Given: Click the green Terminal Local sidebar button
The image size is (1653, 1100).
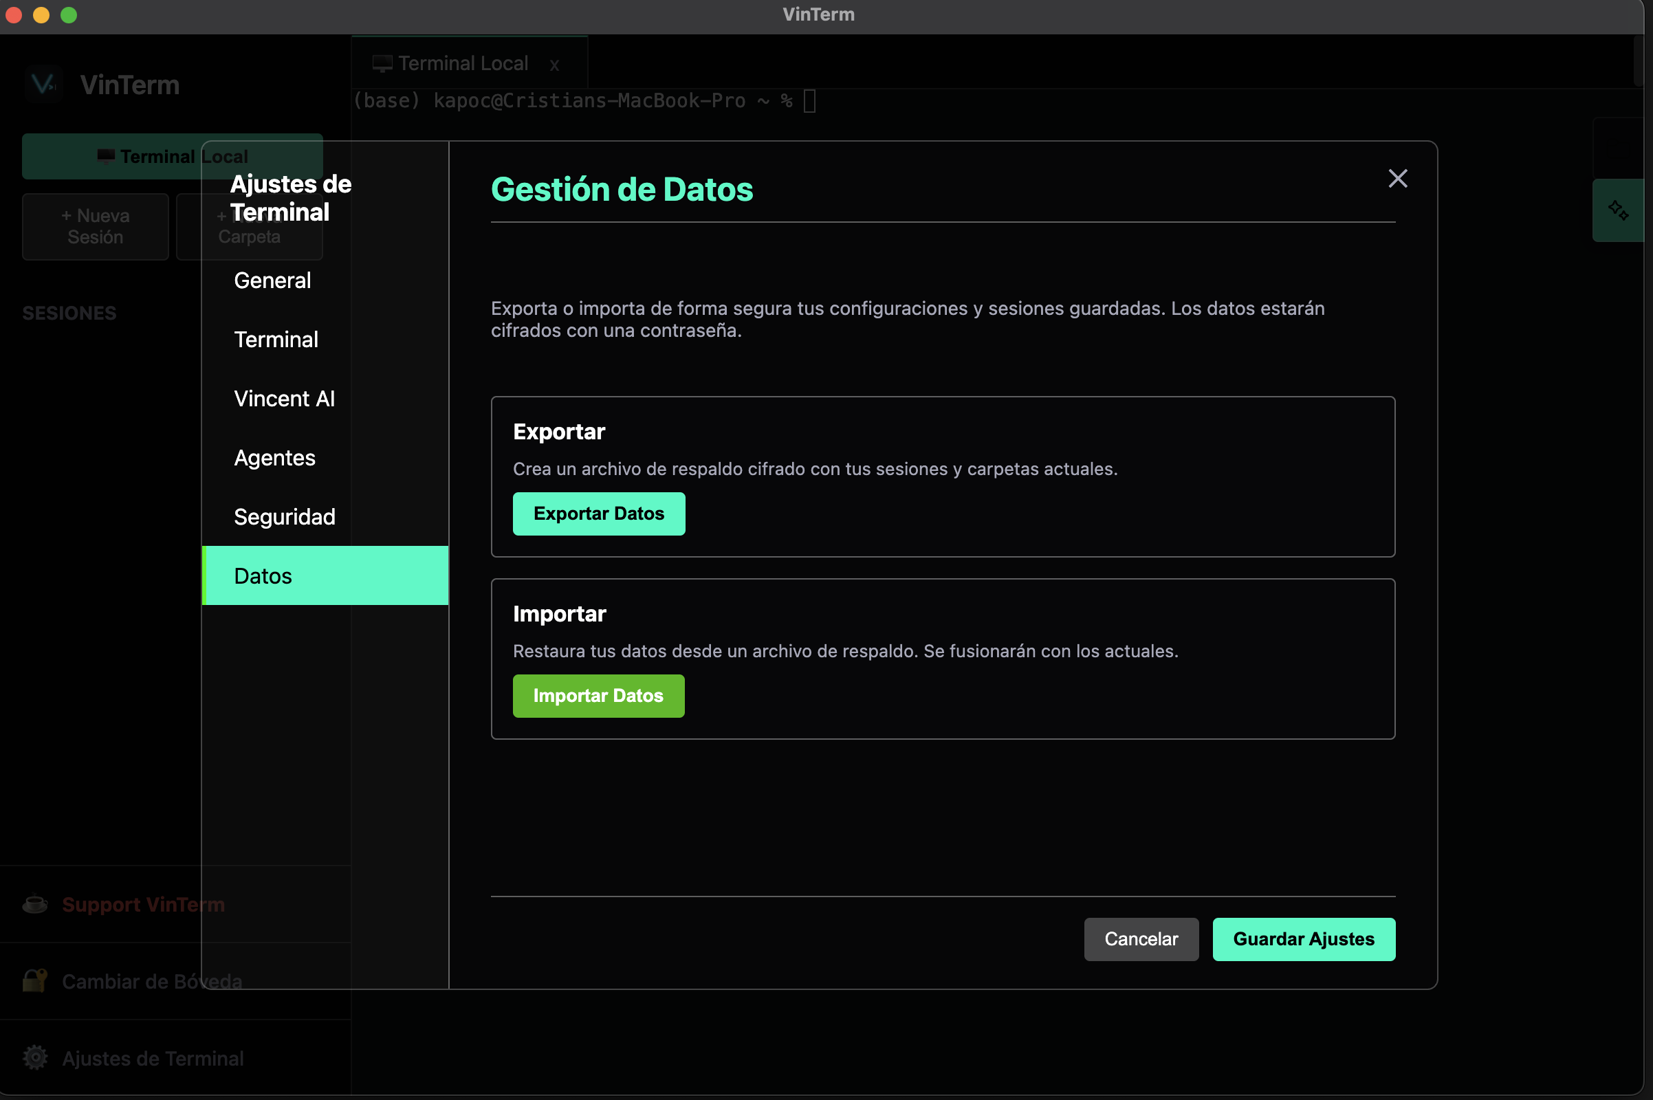Looking at the screenshot, I should [x=172, y=156].
